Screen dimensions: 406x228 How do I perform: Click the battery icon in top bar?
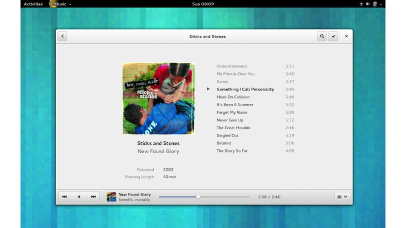pyautogui.click(x=375, y=4)
